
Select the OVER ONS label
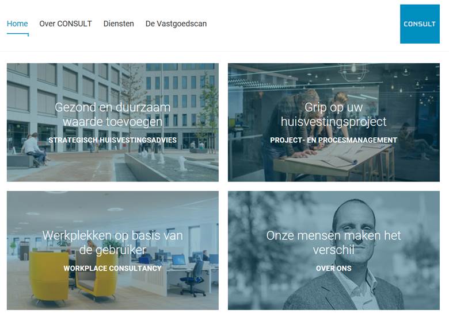pos(334,268)
